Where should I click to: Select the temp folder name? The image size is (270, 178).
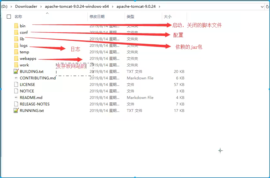tap(24, 52)
